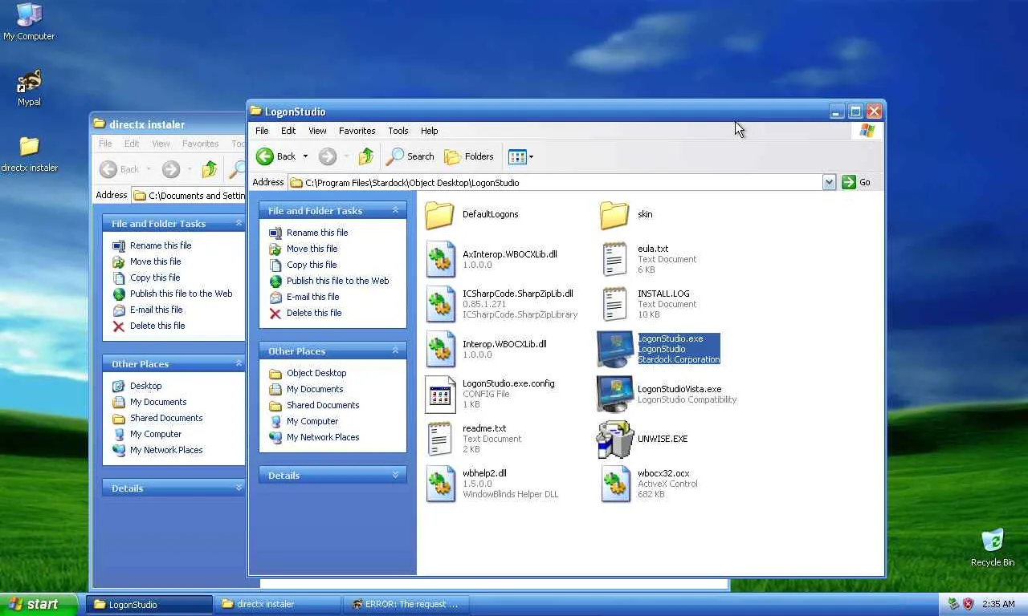
Task: Select LogonStudio.exe.config file icon
Action: tap(440, 394)
